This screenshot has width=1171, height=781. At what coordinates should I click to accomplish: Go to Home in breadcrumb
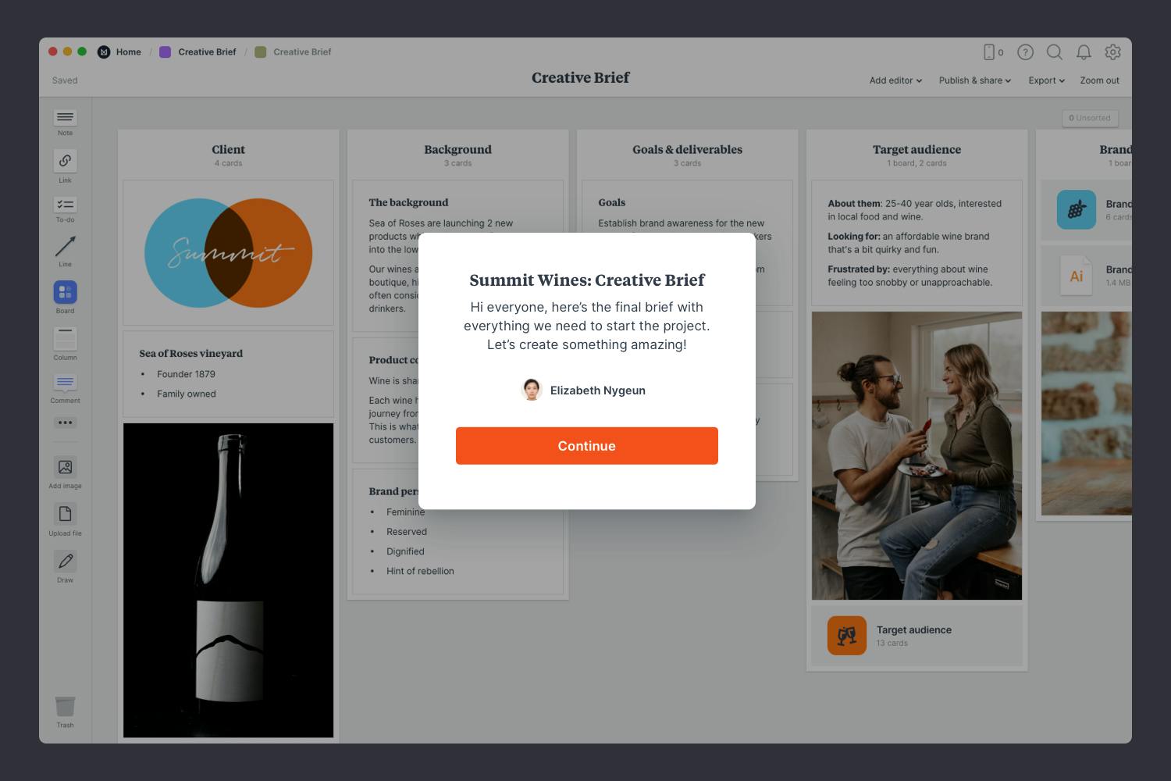coord(128,52)
